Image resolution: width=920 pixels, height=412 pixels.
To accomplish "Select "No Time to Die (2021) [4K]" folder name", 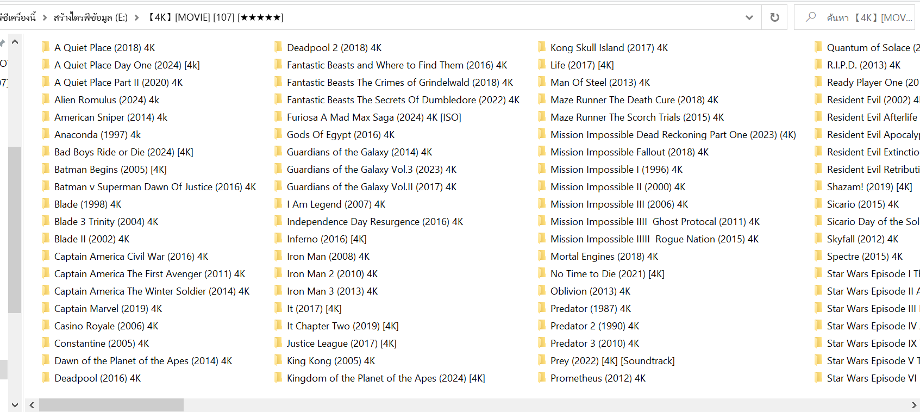I will [608, 274].
